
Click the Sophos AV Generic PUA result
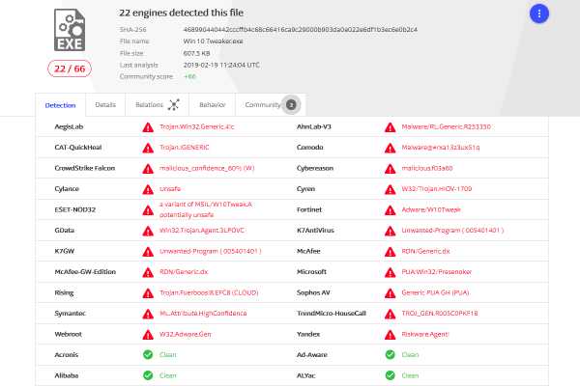click(x=435, y=292)
